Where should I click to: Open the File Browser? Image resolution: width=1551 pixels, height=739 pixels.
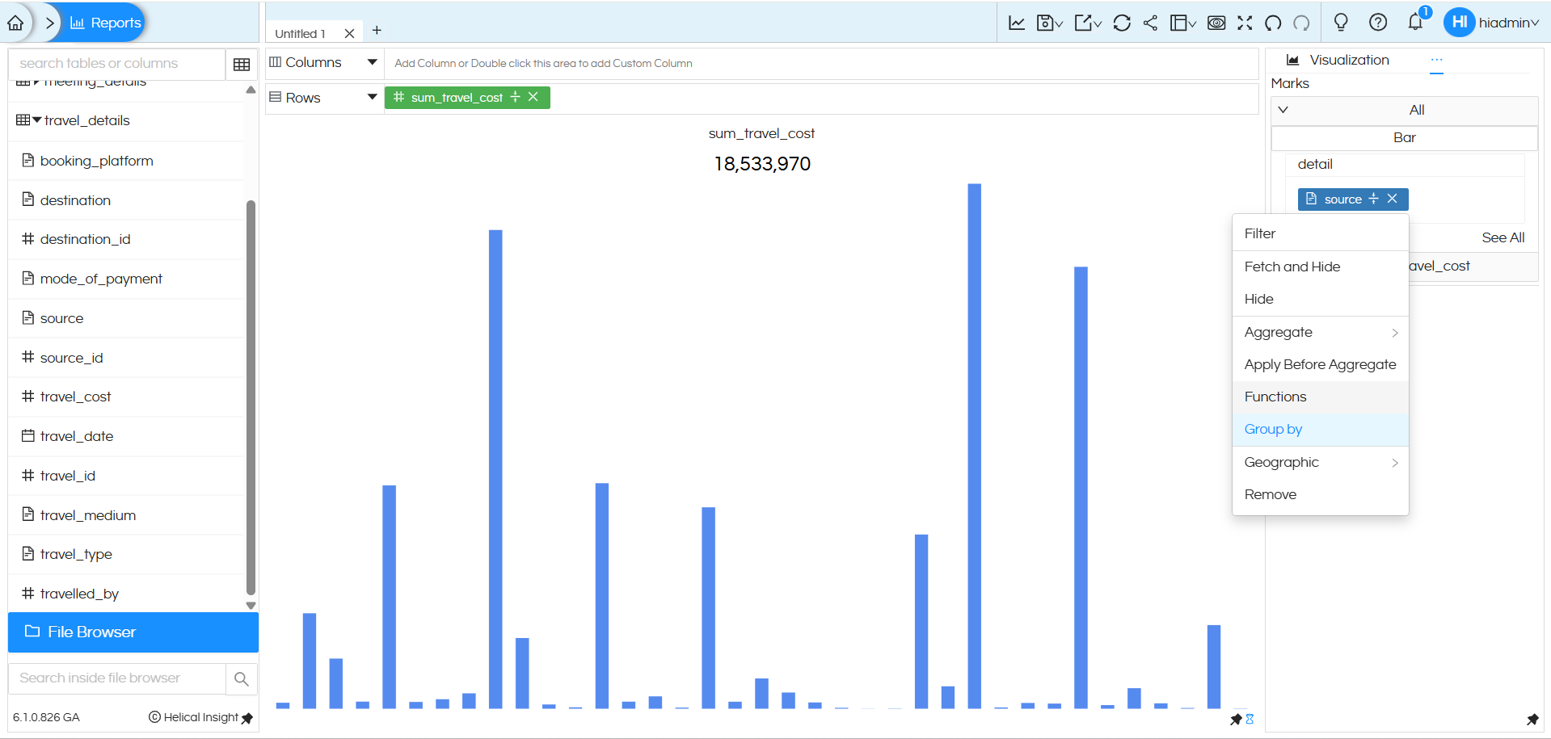(91, 632)
